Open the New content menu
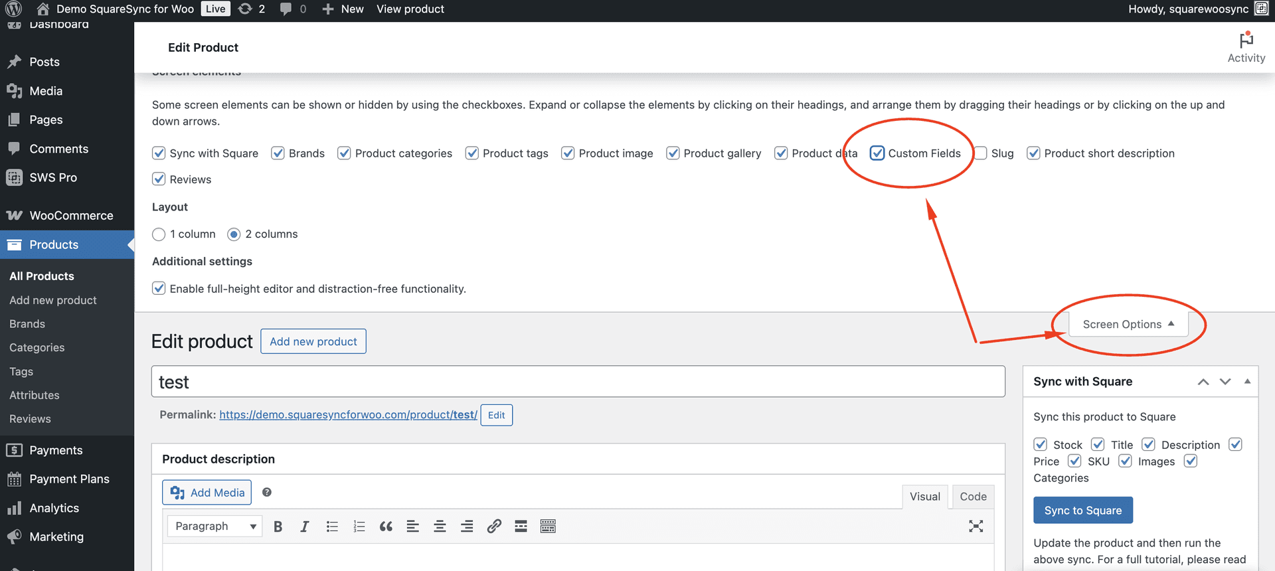Image resolution: width=1275 pixels, height=571 pixels. pos(343,9)
